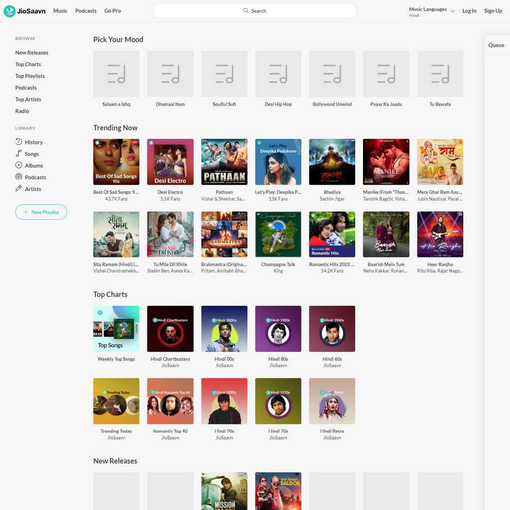Open Trending Today chart cover
Viewport: 510px width, 510px height.
tap(116, 401)
